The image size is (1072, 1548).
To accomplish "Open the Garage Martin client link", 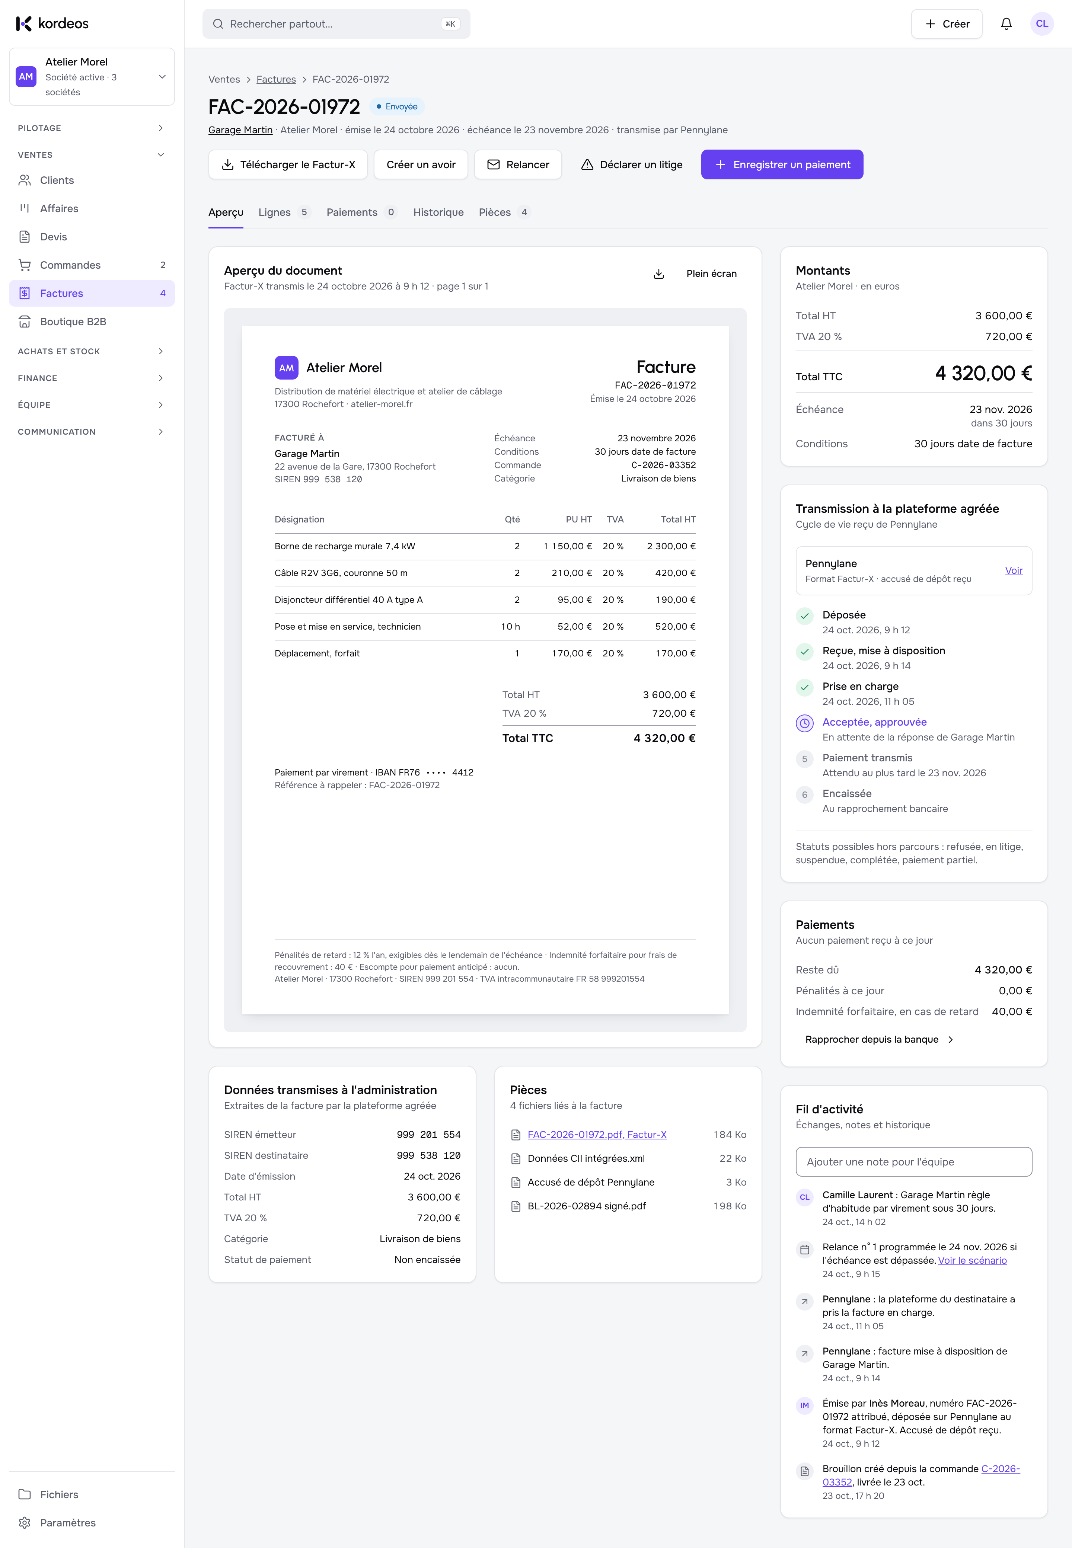I will [240, 130].
